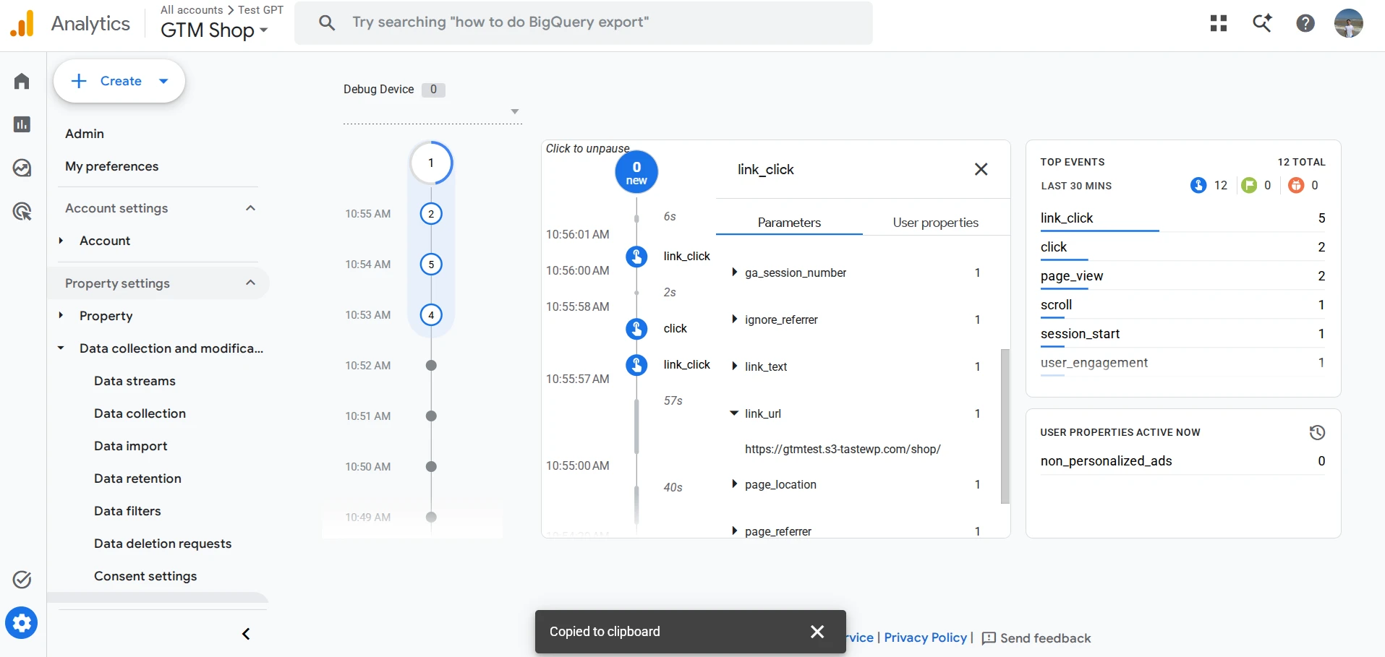Select the 10:53 AM minute bubble with 4

[431, 315]
